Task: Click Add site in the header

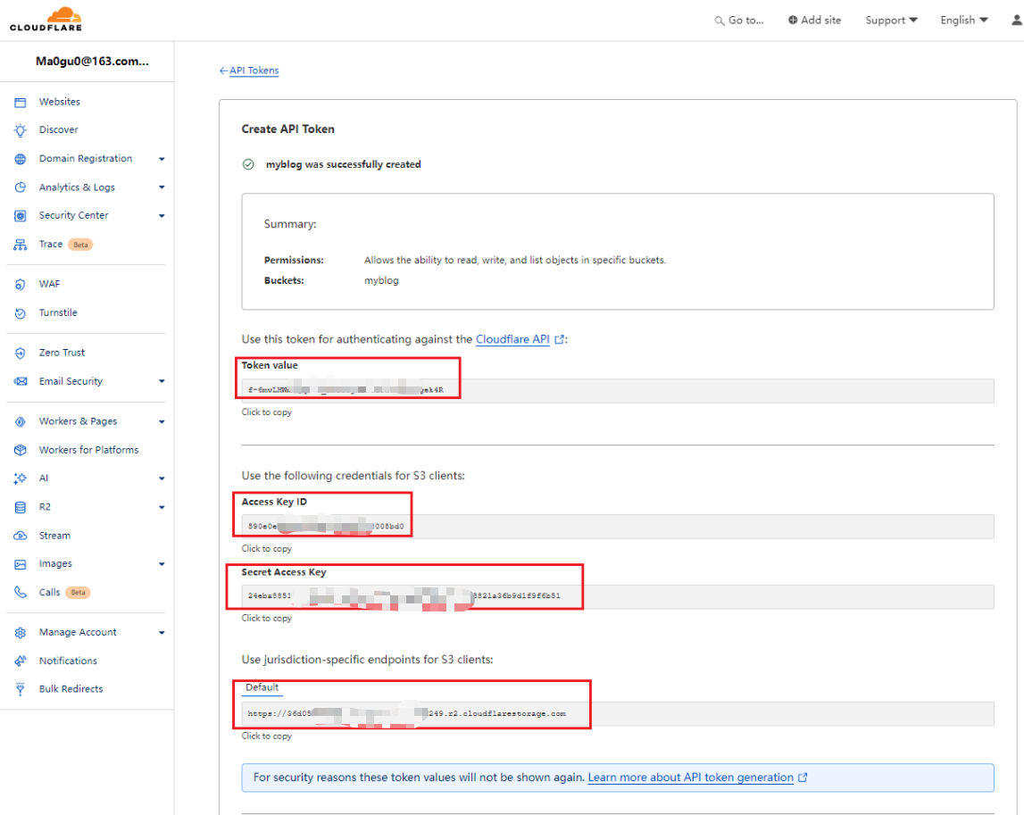Action: point(814,21)
